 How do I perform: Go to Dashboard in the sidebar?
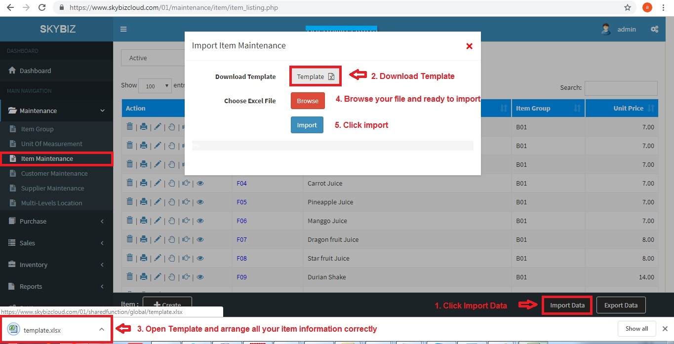pos(35,71)
